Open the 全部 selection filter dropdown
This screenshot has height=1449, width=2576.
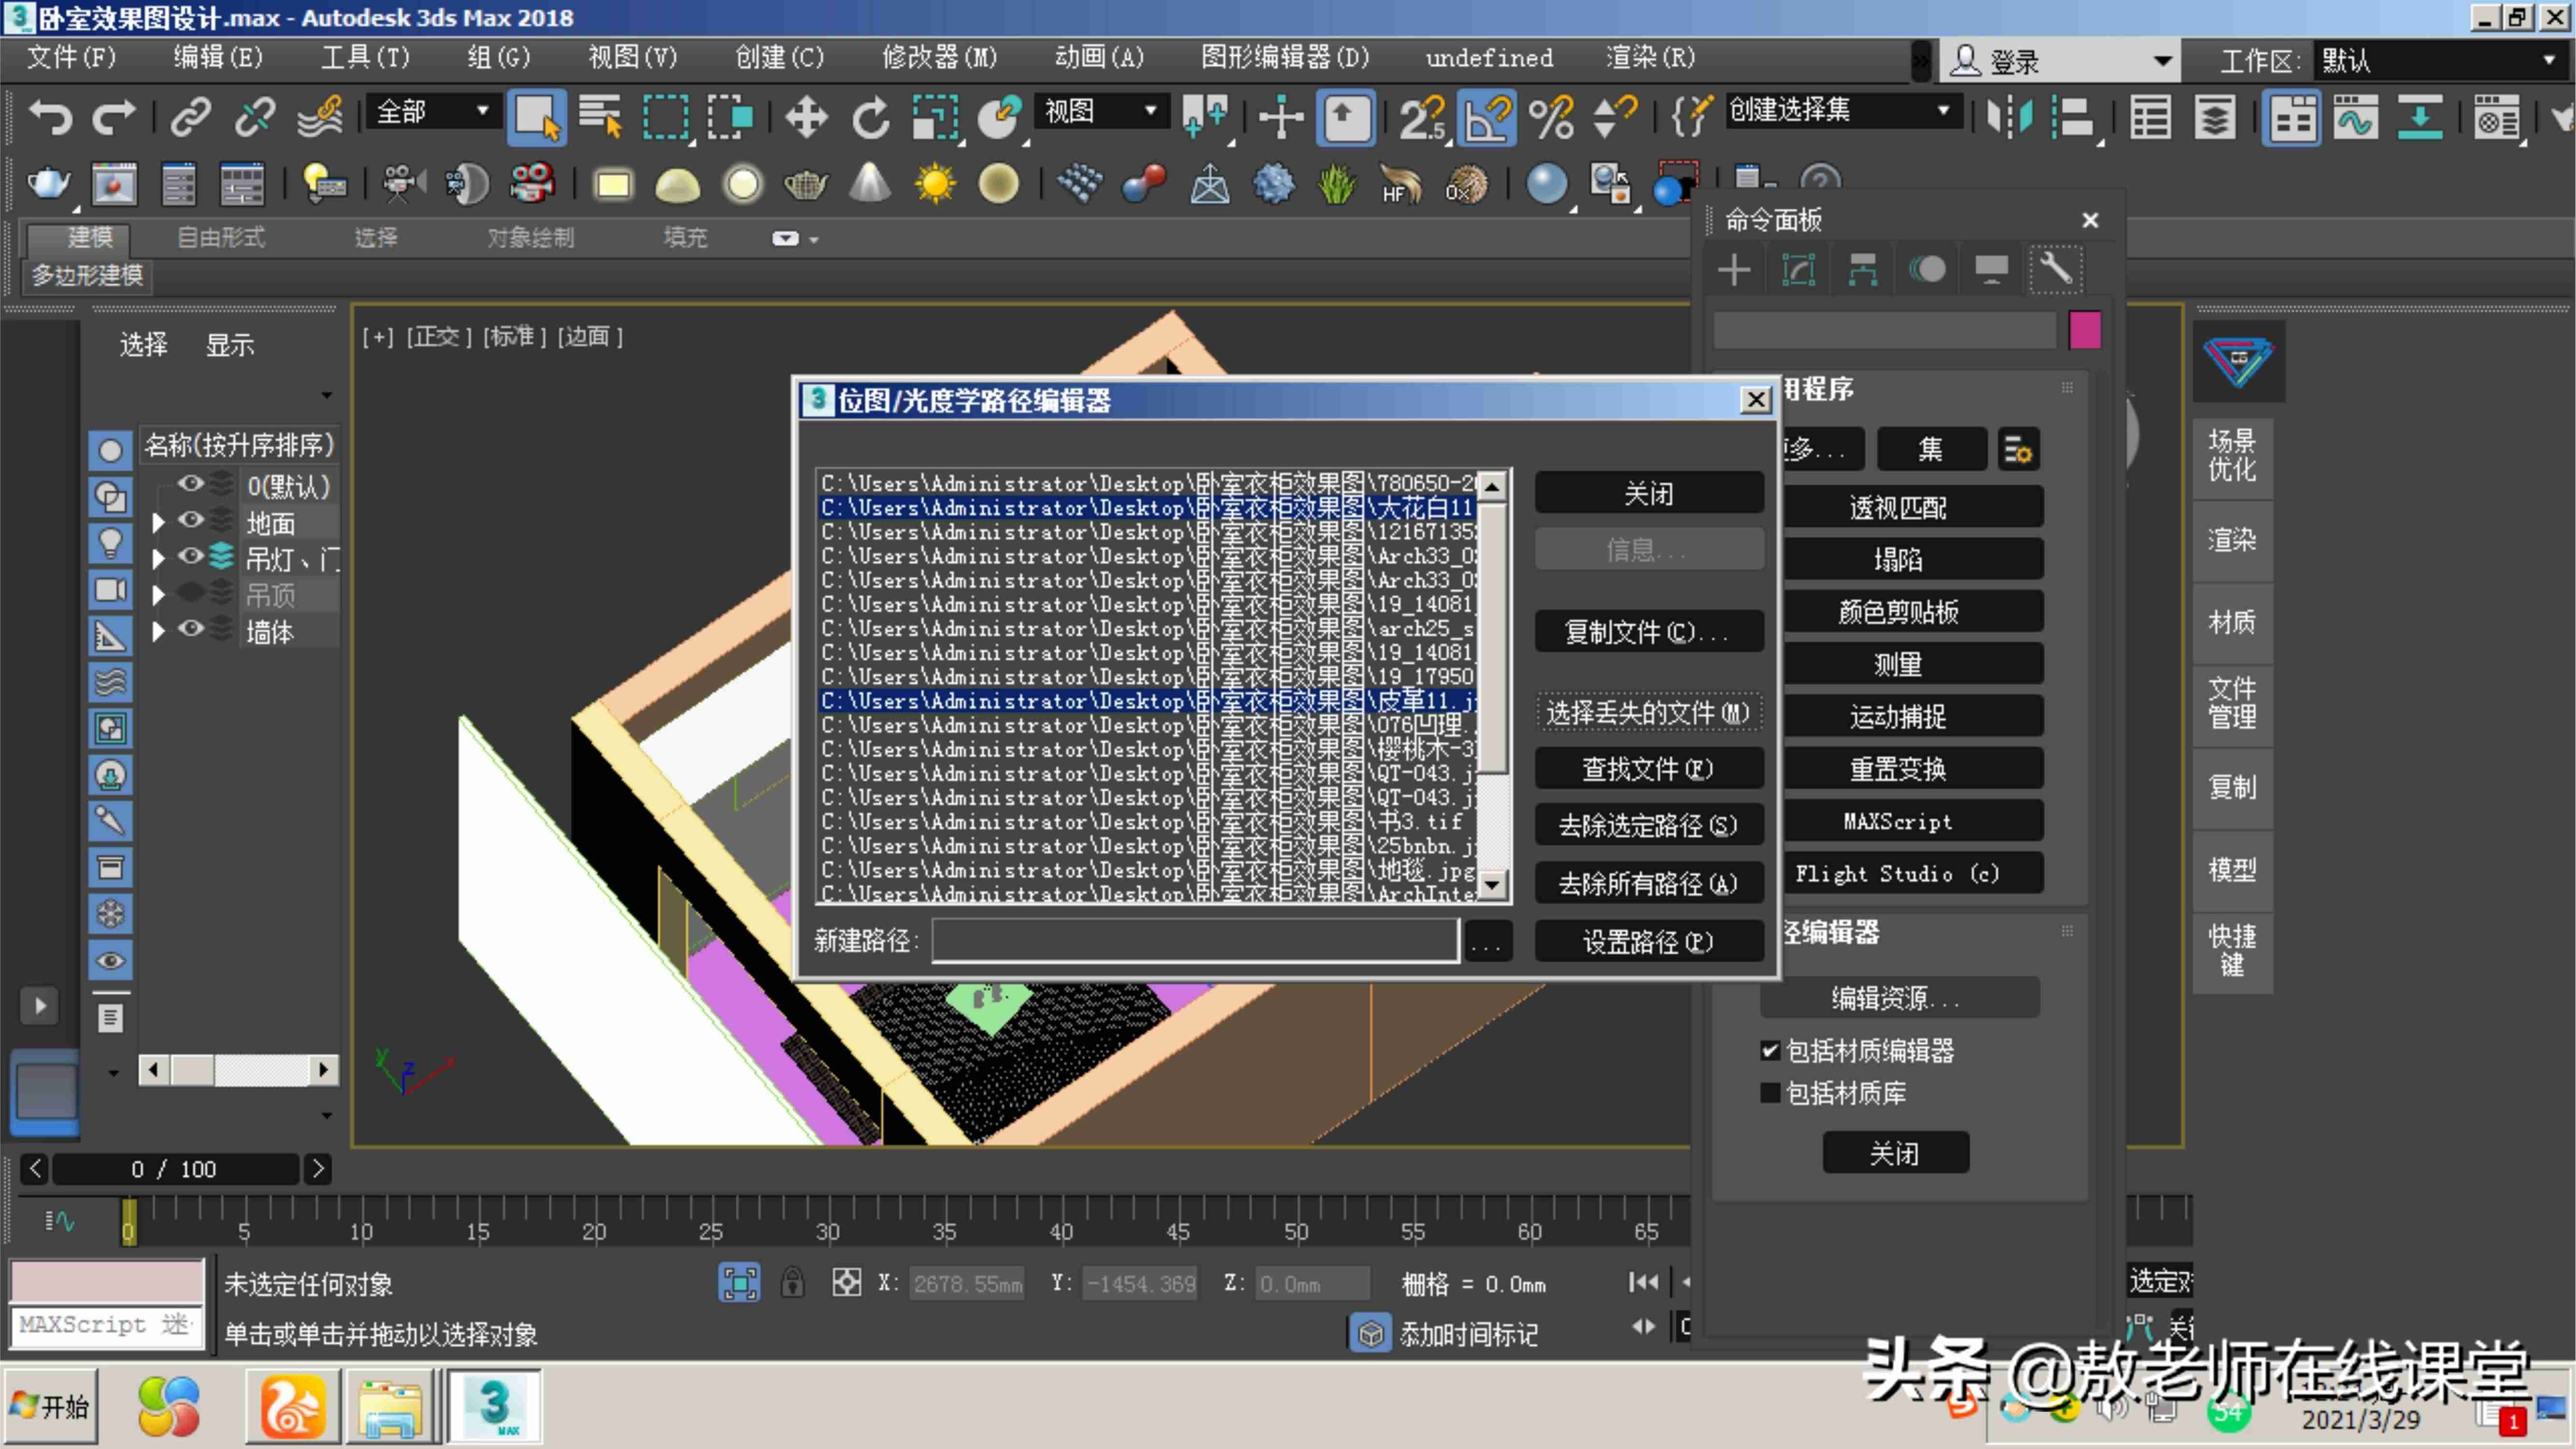(432, 111)
